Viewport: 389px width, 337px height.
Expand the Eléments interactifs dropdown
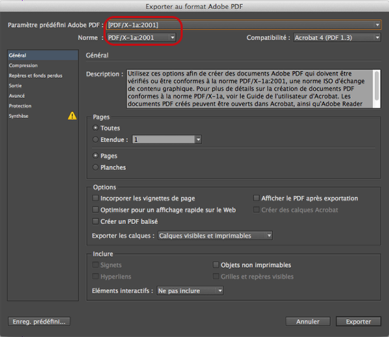tap(190, 291)
